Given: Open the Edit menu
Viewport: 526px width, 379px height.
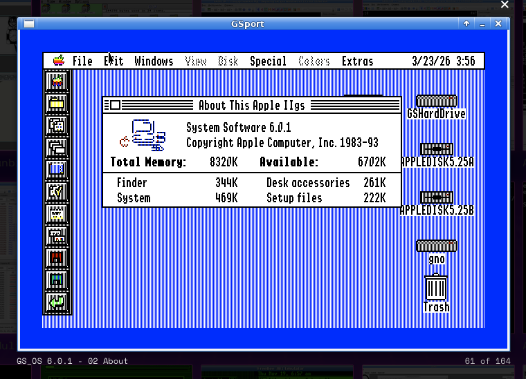Looking at the screenshot, I should pos(114,61).
